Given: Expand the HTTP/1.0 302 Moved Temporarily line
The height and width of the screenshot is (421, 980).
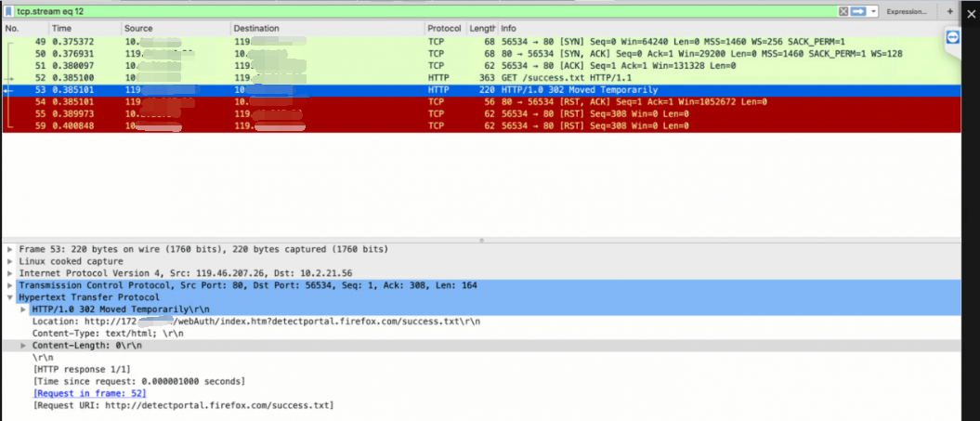Looking at the screenshot, I should (24, 309).
